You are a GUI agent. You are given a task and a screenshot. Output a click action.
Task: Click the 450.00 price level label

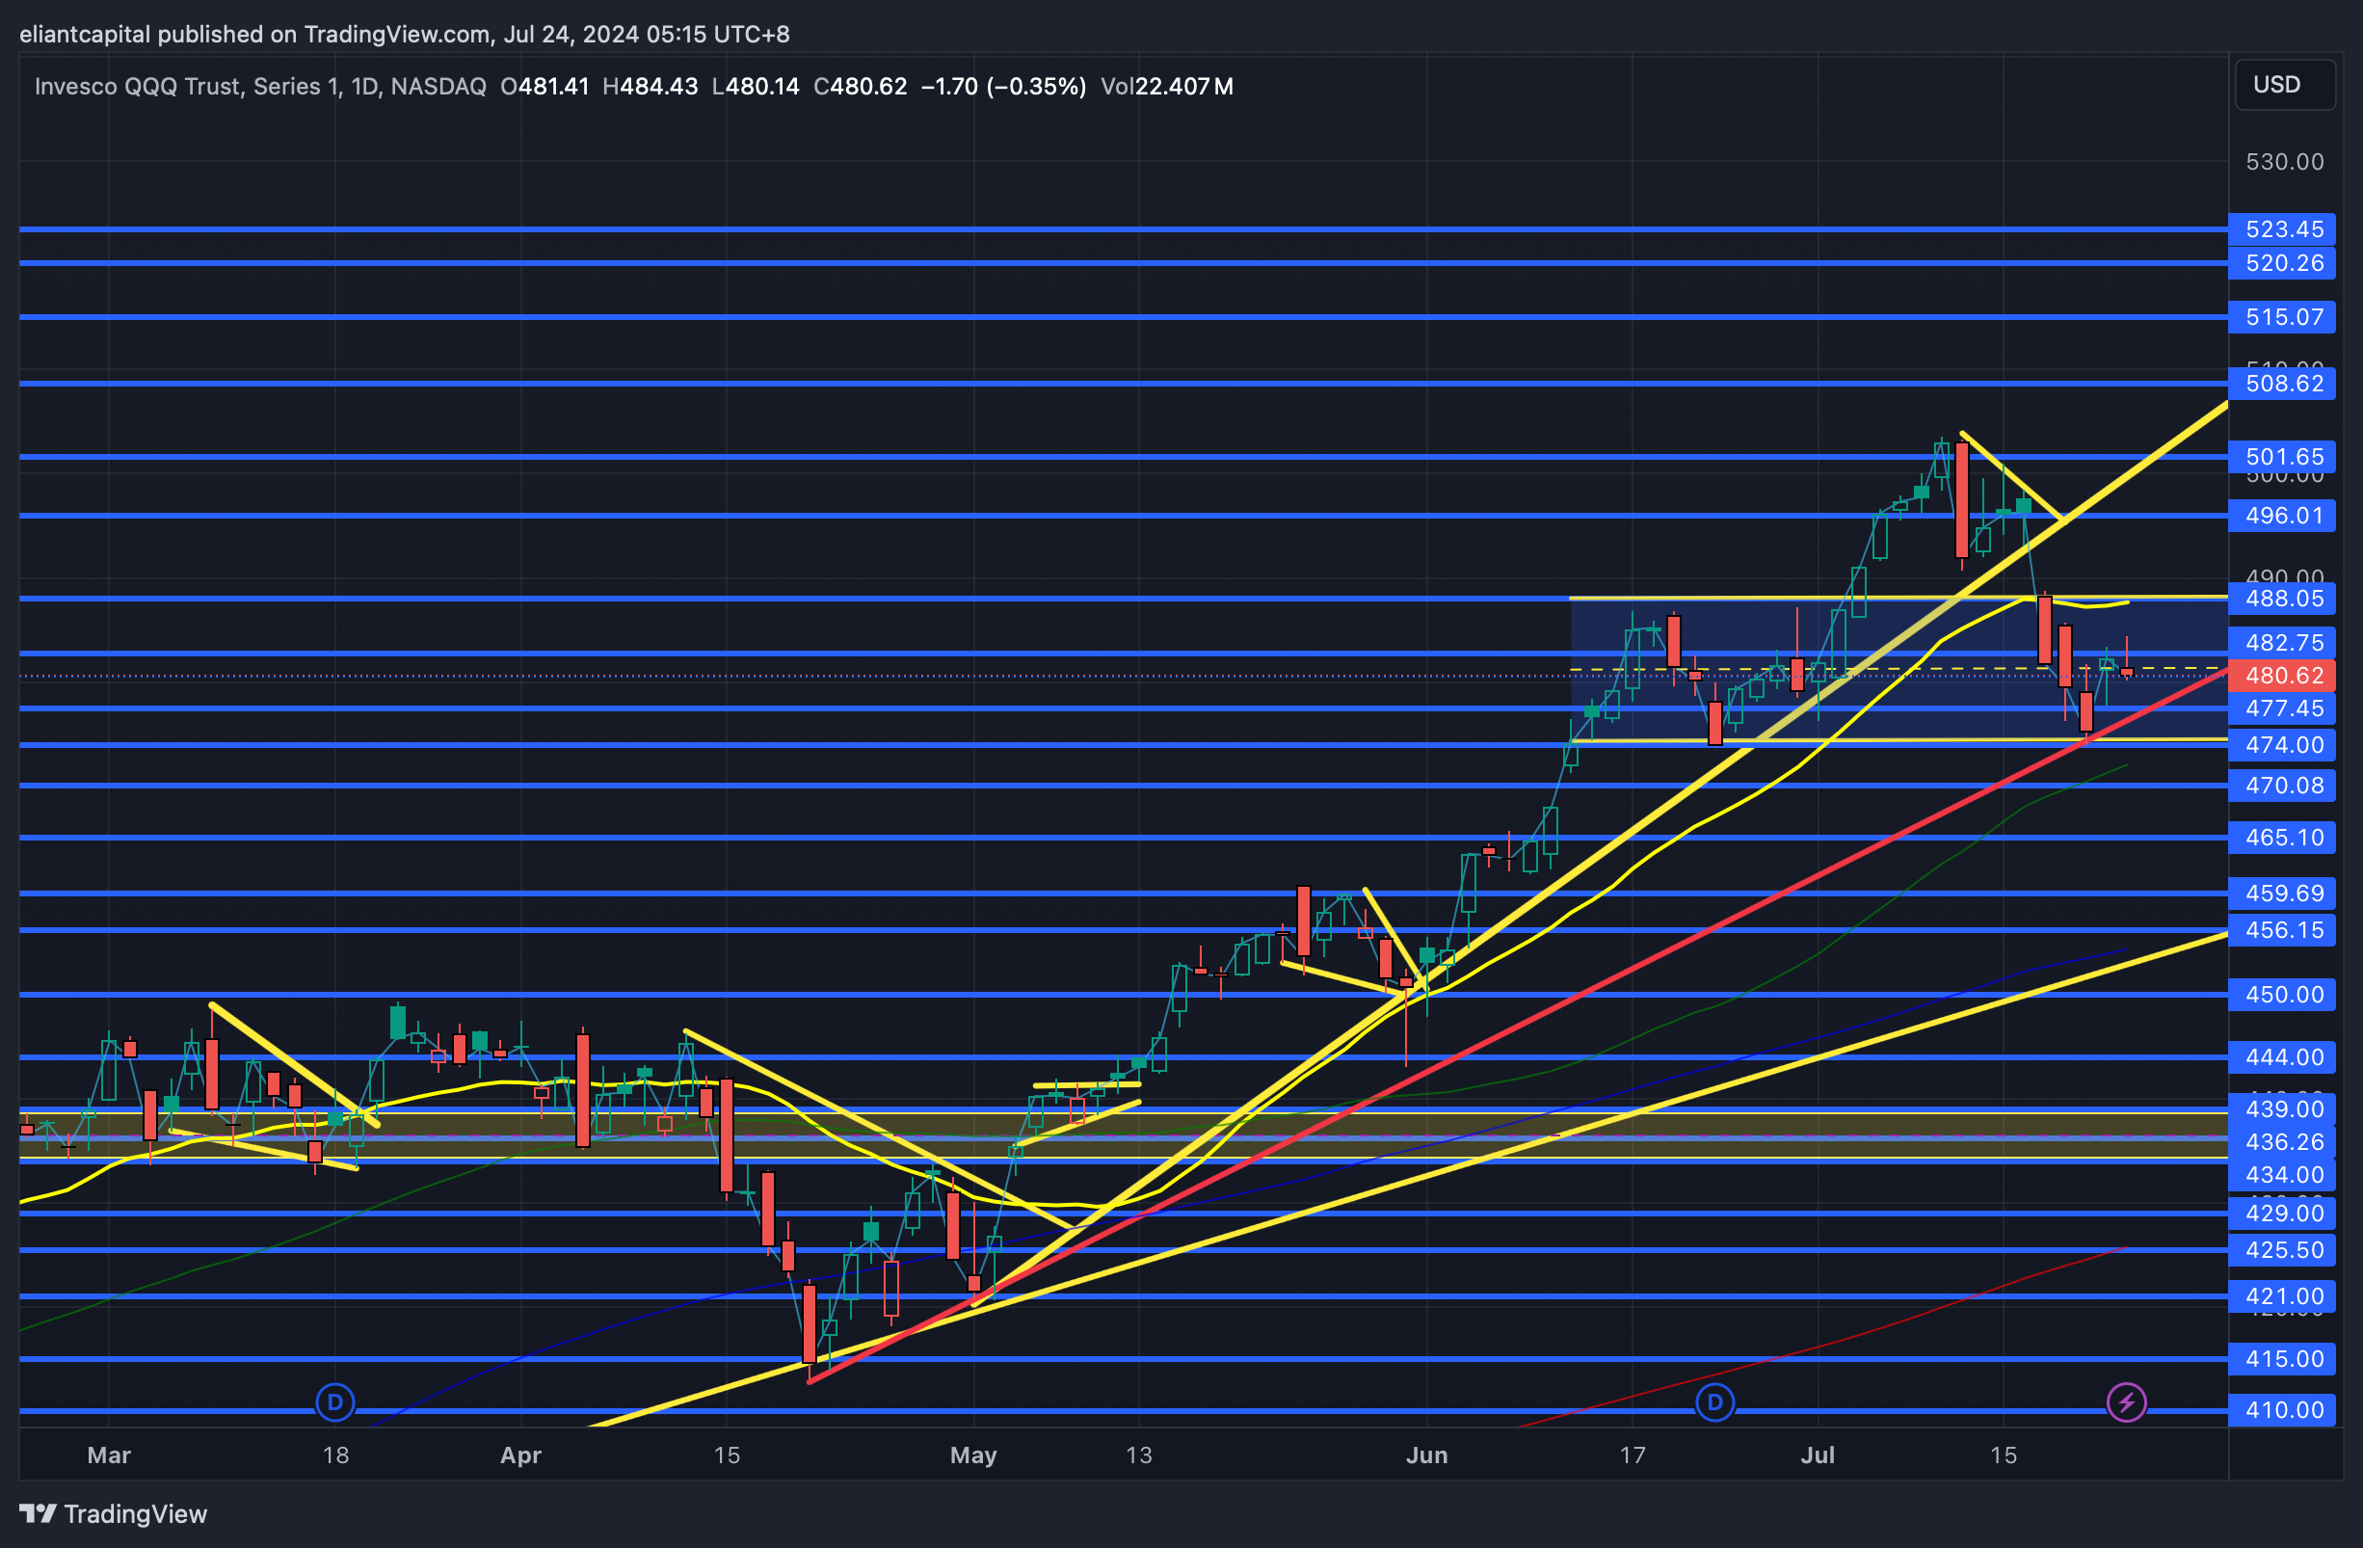point(2283,994)
